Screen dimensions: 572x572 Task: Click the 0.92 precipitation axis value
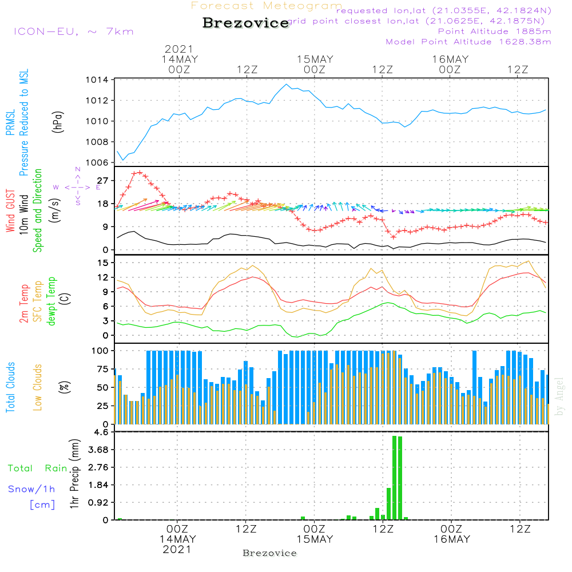98,503
